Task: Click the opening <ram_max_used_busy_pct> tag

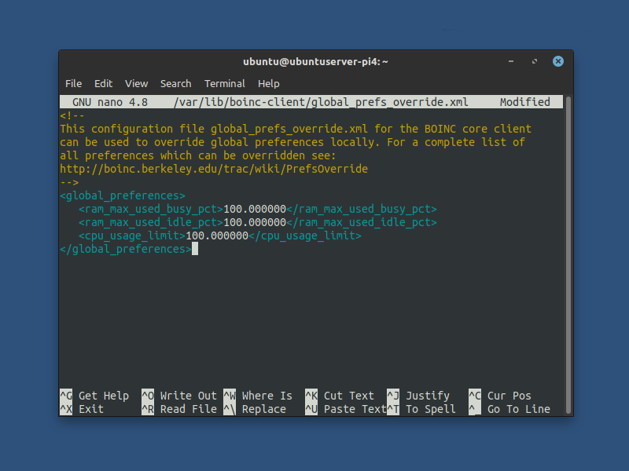Action: tap(151, 209)
